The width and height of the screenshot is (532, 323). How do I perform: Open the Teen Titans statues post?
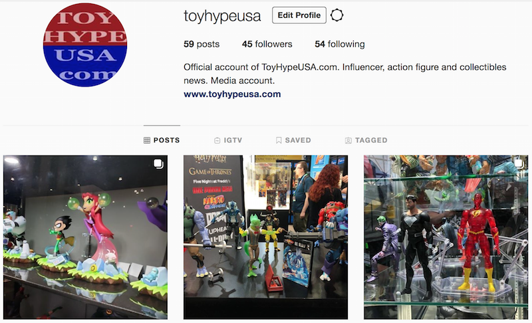coord(85,237)
